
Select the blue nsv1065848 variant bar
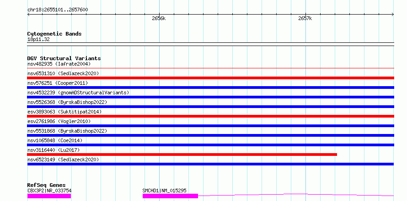pos(210,145)
